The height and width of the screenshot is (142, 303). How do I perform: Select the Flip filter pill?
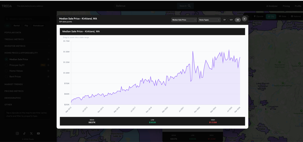point(26,25)
